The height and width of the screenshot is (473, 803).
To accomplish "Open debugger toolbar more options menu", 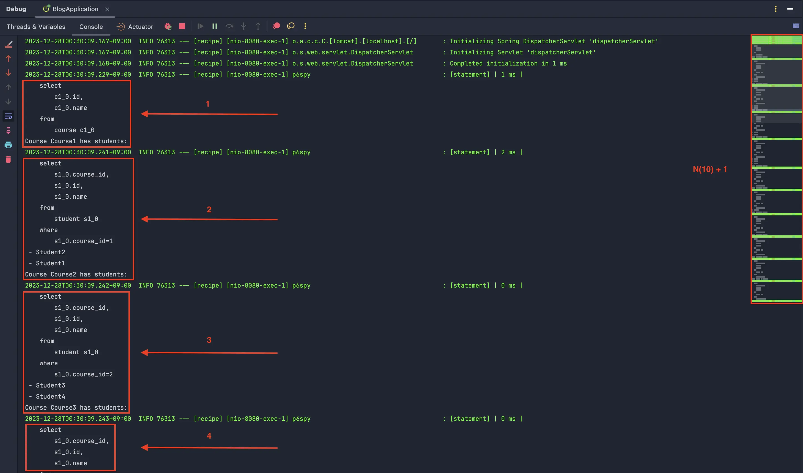I will point(305,26).
